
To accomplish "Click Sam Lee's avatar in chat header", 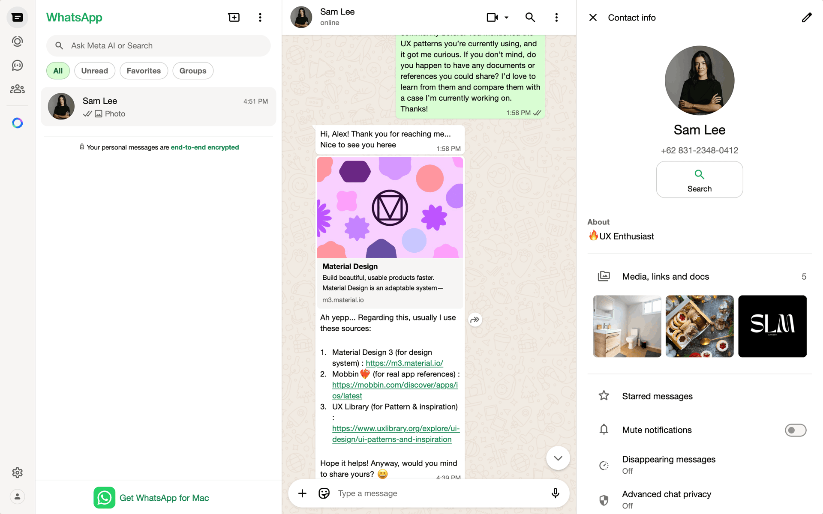I will coord(301,17).
